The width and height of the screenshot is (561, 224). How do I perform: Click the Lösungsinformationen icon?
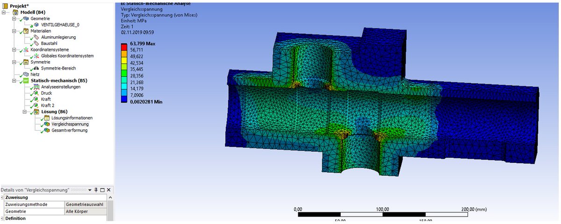pyautogui.click(x=47, y=118)
